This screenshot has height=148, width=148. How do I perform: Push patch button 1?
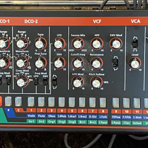pyautogui.click(x=31, y=102)
